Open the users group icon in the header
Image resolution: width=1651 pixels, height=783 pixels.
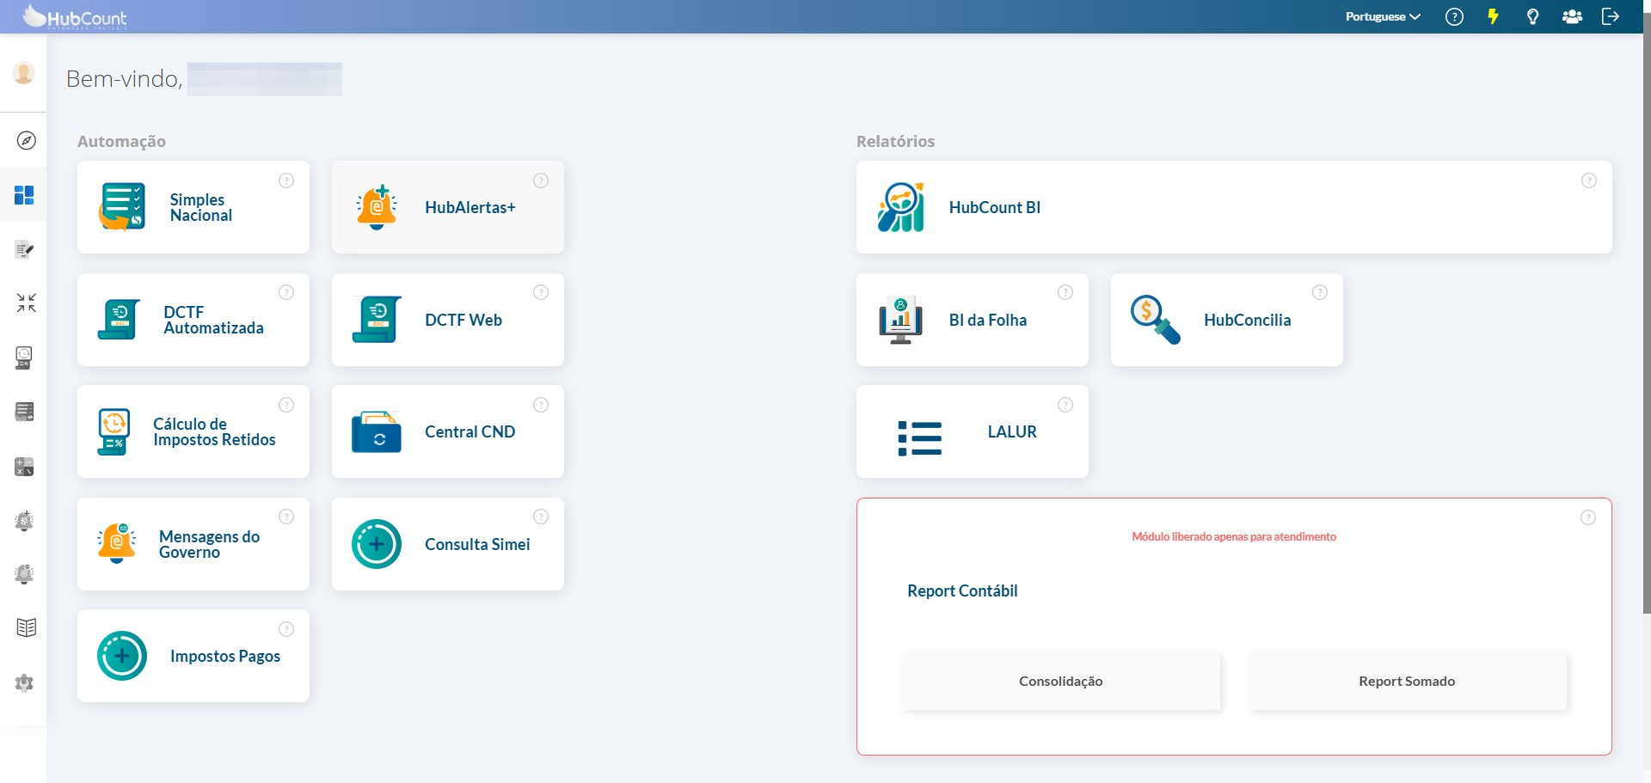point(1572,16)
